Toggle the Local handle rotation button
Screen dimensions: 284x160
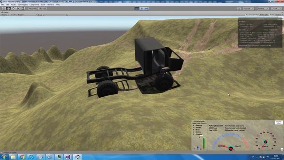43,8
